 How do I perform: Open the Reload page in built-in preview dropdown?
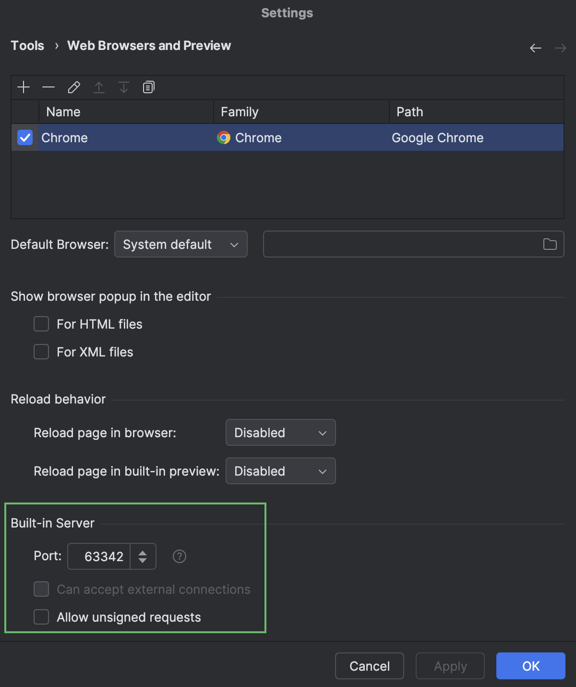coord(280,471)
